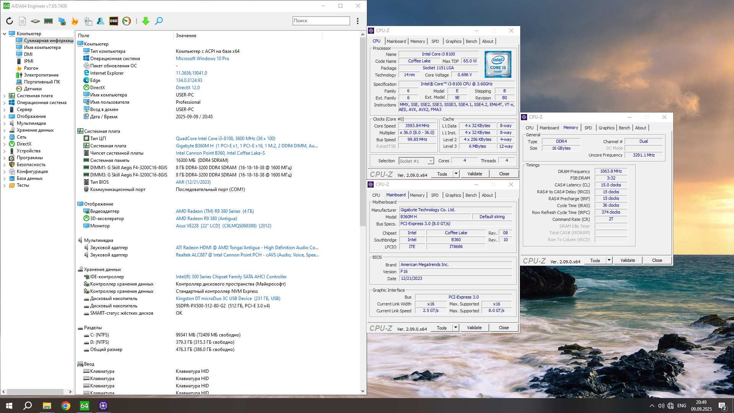
Task: Open Gigabyte B360M H motherboard link
Action: (247, 146)
